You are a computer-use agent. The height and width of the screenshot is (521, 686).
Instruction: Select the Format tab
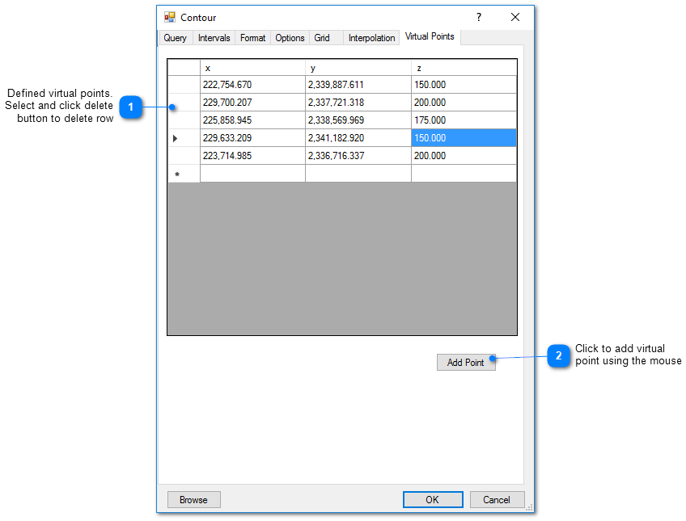click(252, 37)
